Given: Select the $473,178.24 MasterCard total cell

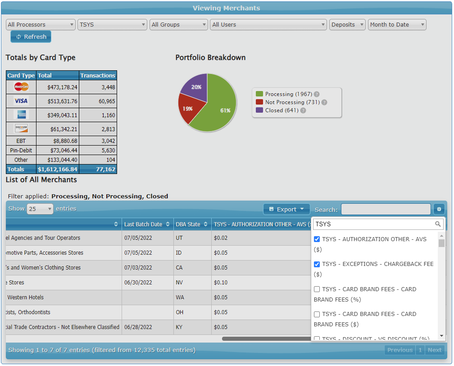Looking at the screenshot, I should [58, 87].
